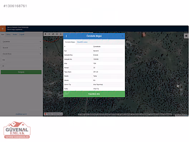This screenshot has width=189, height=142.
Task: Click the info map tool icon
Action: 61,34
